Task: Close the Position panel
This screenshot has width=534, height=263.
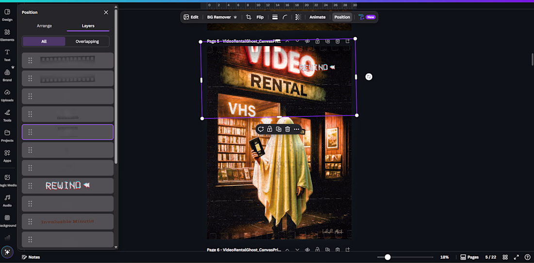Action: point(106,12)
